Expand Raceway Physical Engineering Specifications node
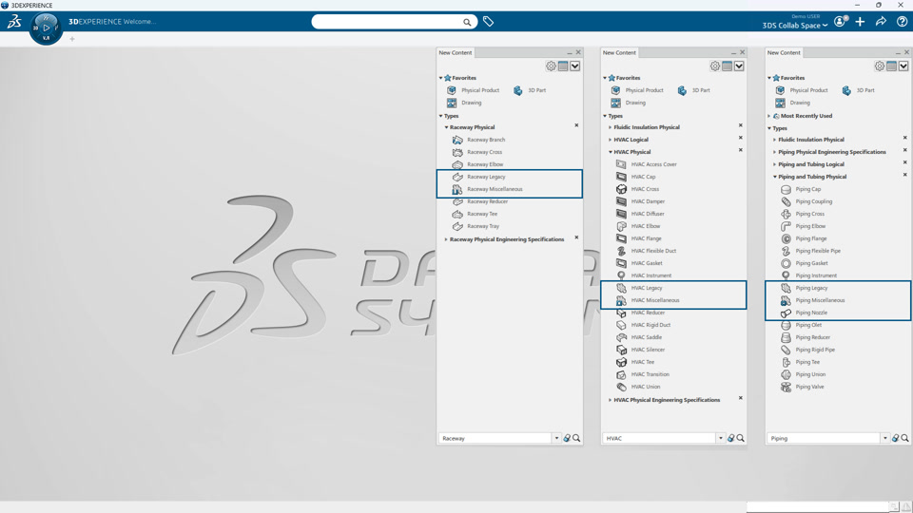This screenshot has height=513, width=913. click(x=446, y=239)
